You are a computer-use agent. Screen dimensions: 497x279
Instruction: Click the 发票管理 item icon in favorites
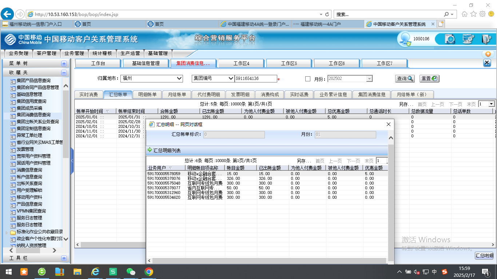(13, 149)
